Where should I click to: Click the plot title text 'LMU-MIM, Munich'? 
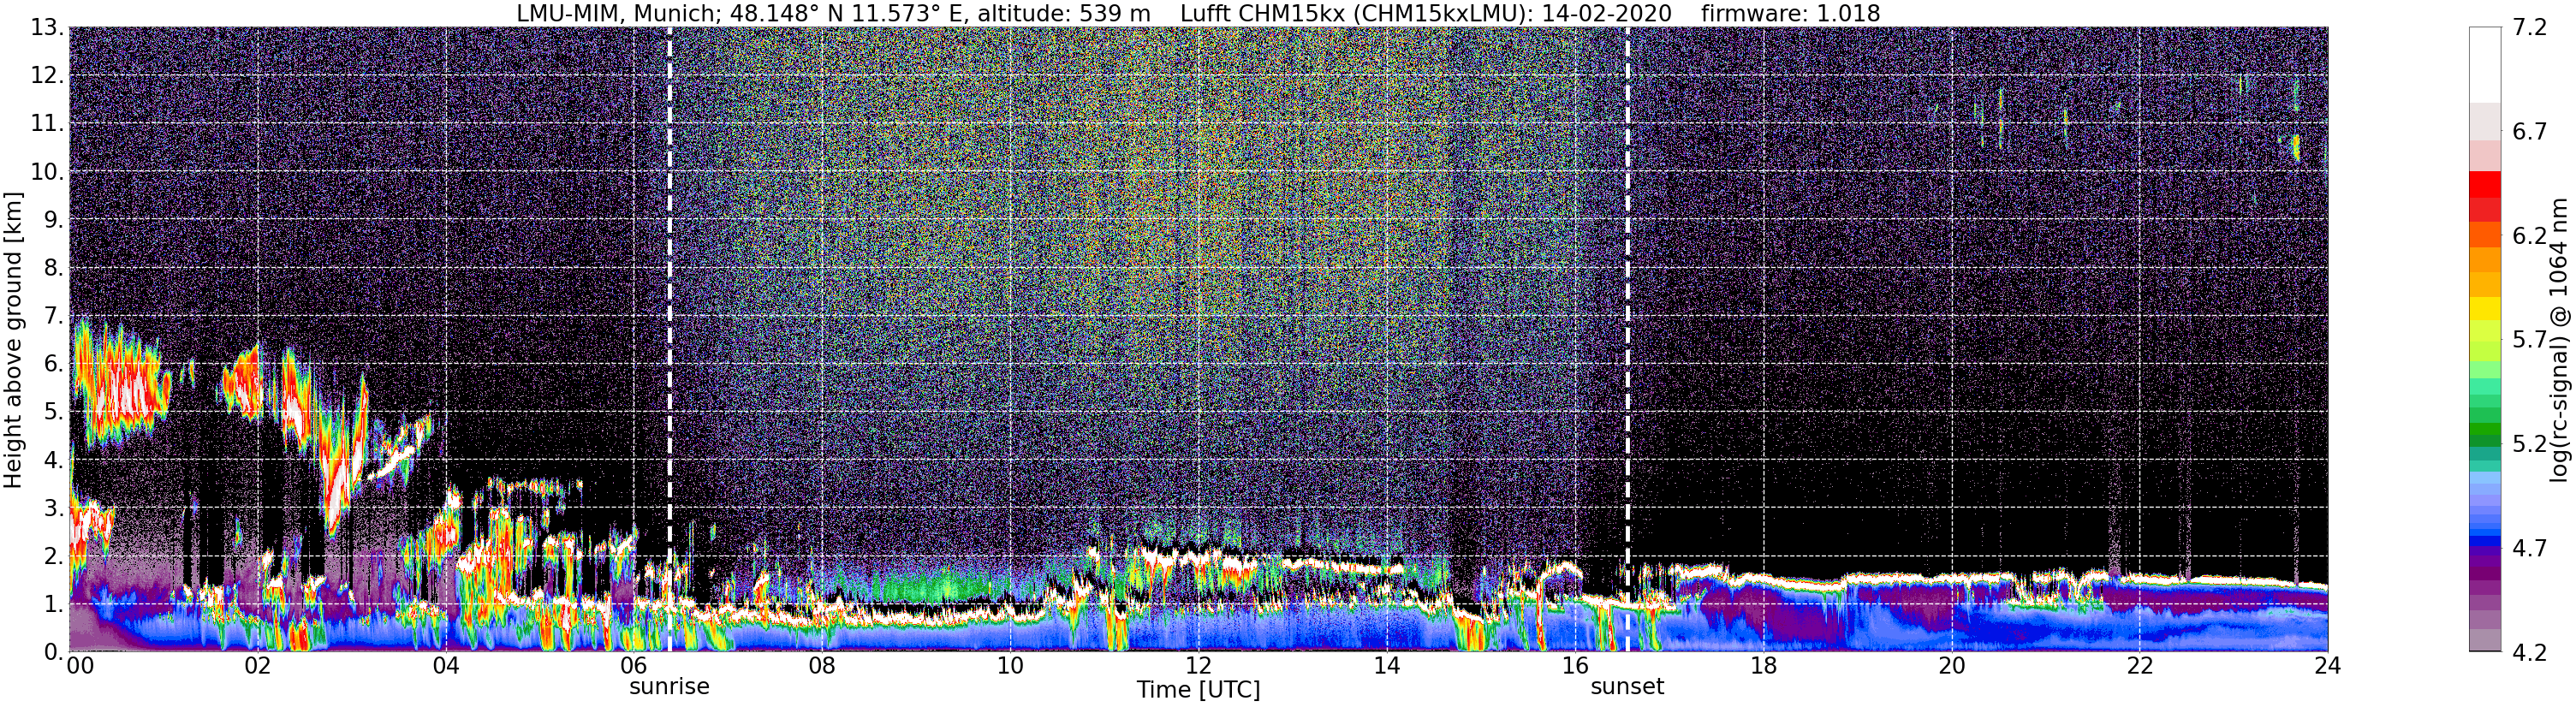tap(615, 14)
